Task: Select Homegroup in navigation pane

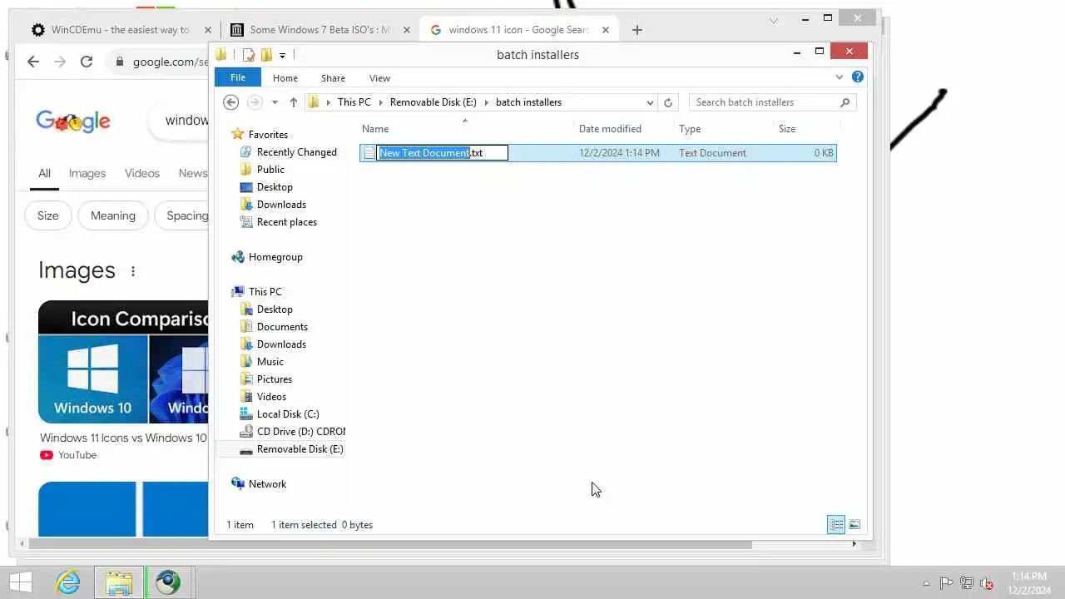Action: (275, 257)
